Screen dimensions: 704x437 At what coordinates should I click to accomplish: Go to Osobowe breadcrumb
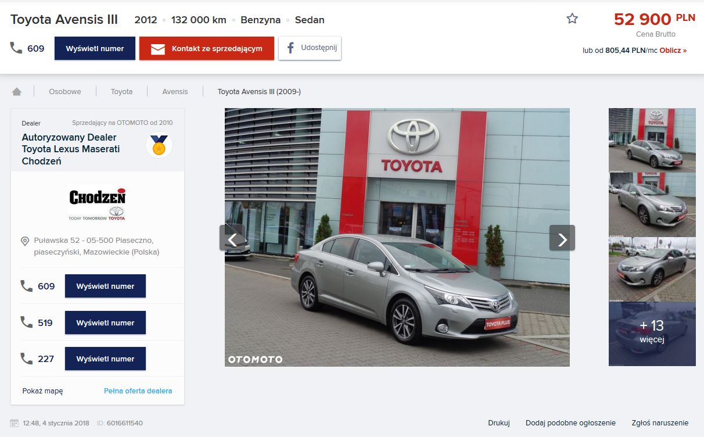click(65, 92)
